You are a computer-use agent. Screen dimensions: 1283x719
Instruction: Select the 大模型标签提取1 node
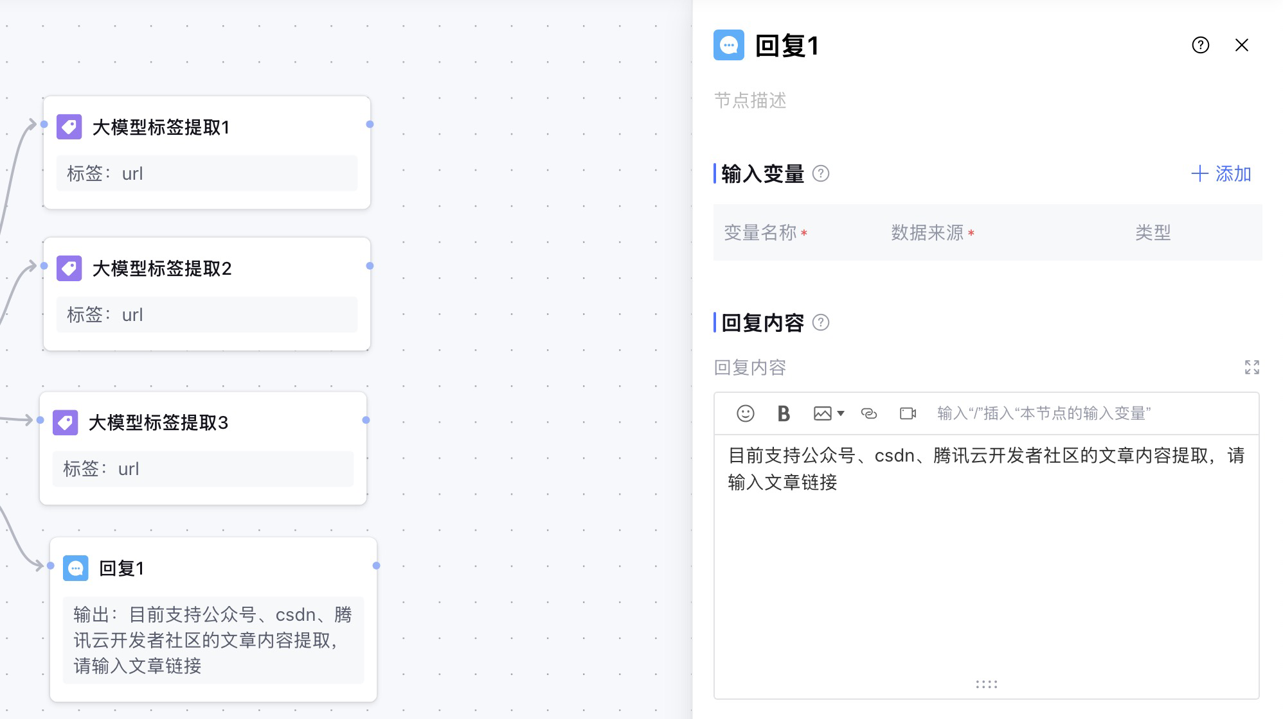coord(161,127)
